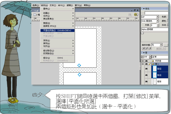
Task: Click the 6.gif document tab
Action: pyautogui.click(x=36, y=10)
